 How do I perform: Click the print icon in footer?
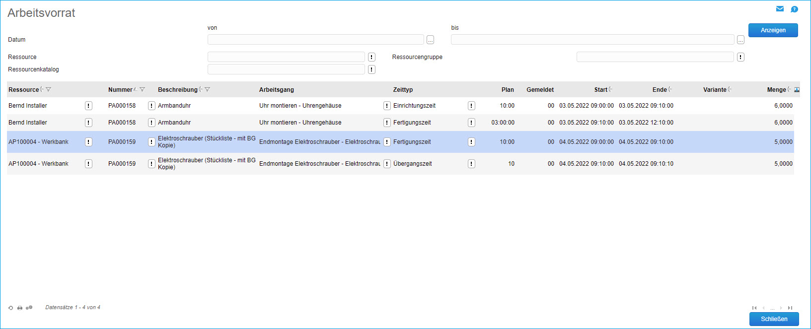tap(20, 308)
